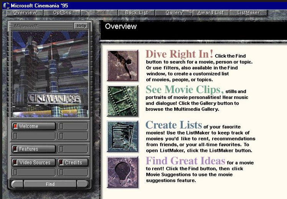Select the Features button
Viewport: 287px width, 199px height.
pyautogui.click(x=34, y=149)
